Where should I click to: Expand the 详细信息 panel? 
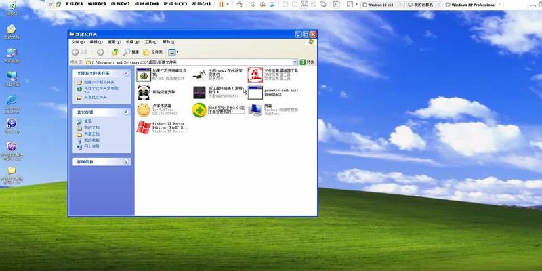[x=126, y=161]
